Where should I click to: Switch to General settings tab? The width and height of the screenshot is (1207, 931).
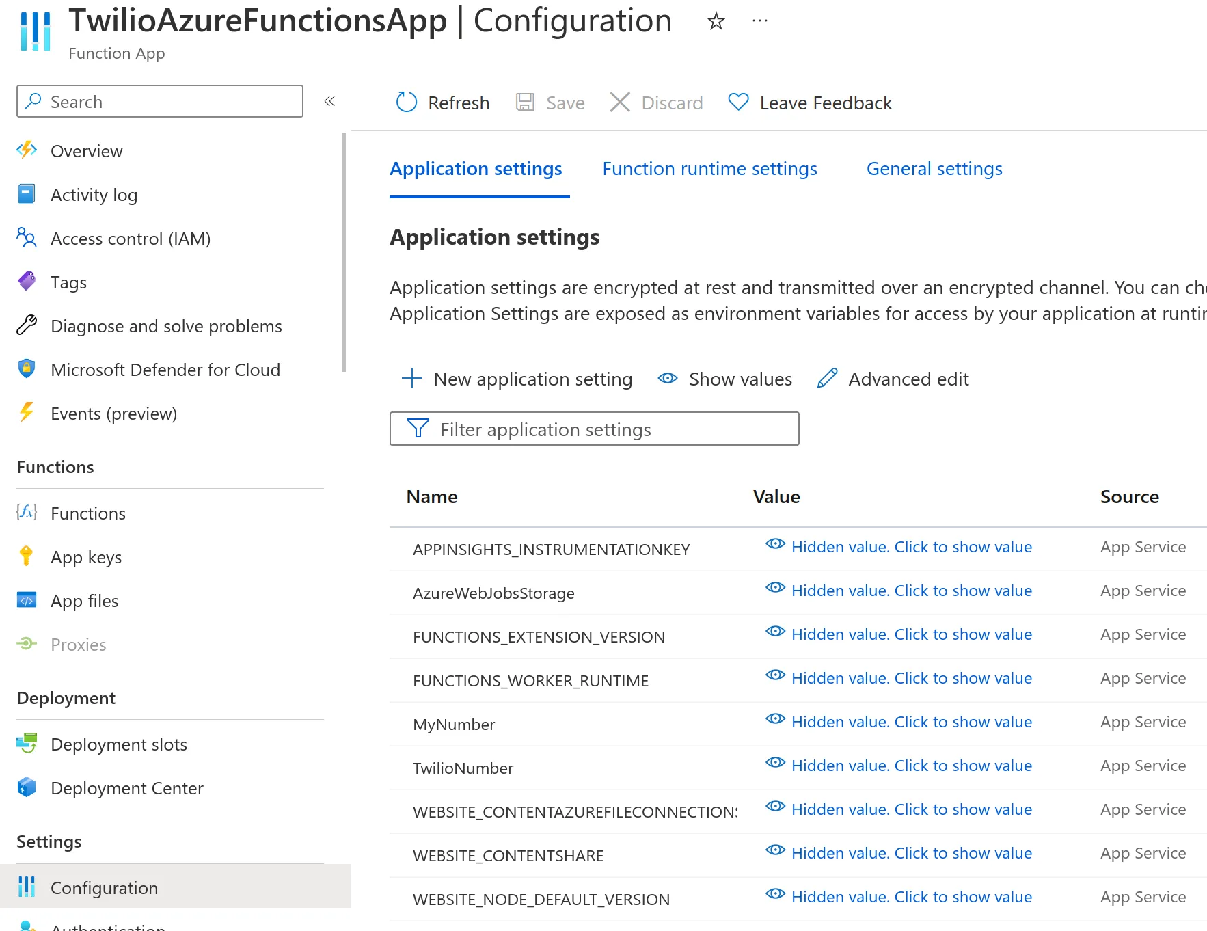pos(934,169)
